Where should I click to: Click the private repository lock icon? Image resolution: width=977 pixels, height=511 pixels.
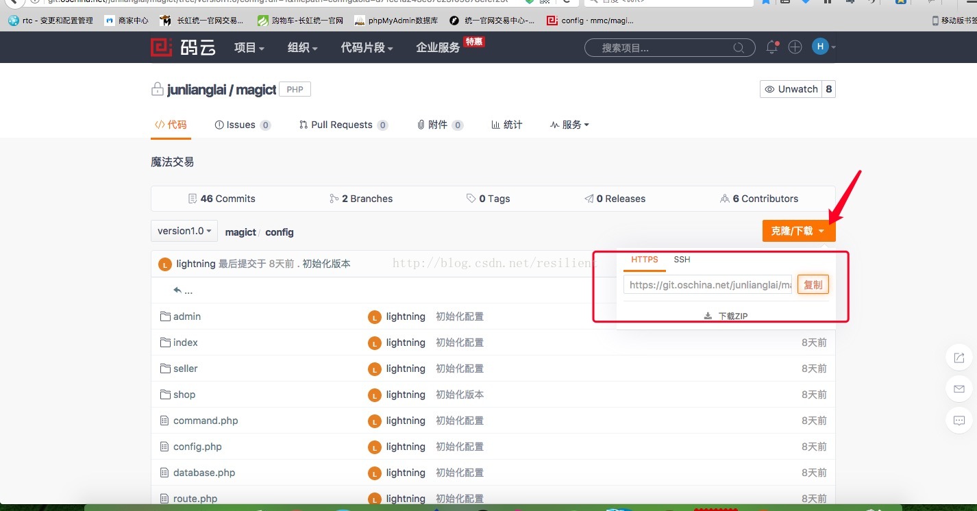[x=157, y=90]
